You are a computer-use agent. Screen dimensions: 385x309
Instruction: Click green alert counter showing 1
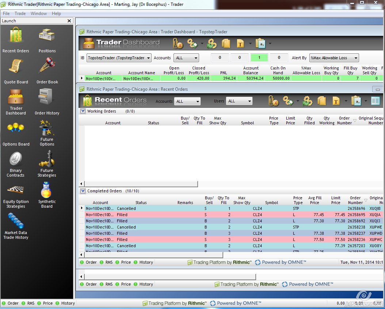(x=259, y=58)
